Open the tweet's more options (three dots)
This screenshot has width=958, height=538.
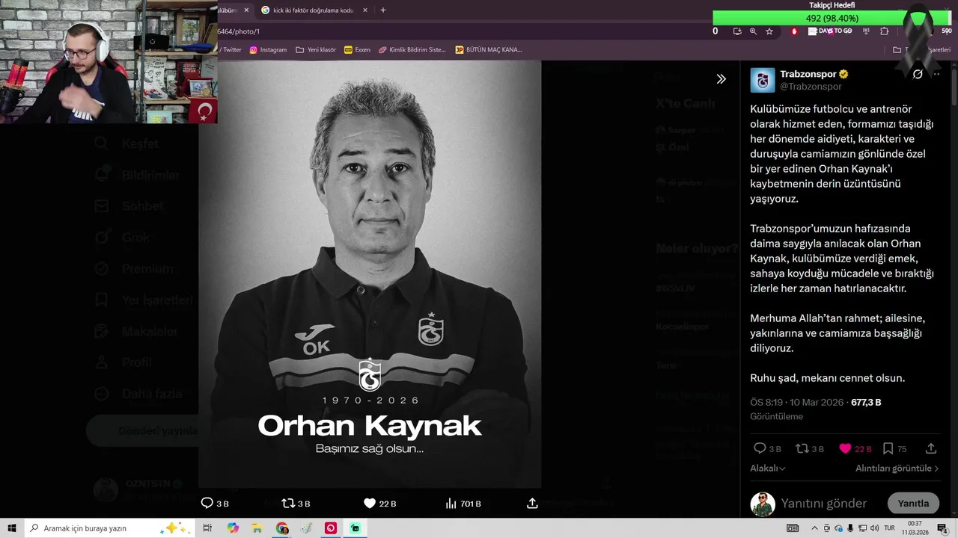click(936, 74)
